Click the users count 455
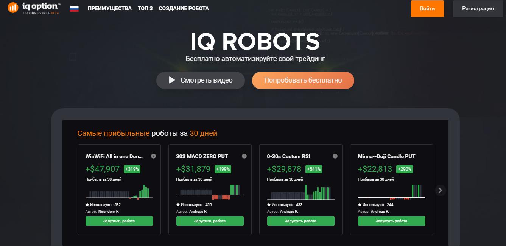The height and width of the screenshot is (246, 506). pyautogui.click(x=209, y=205)
